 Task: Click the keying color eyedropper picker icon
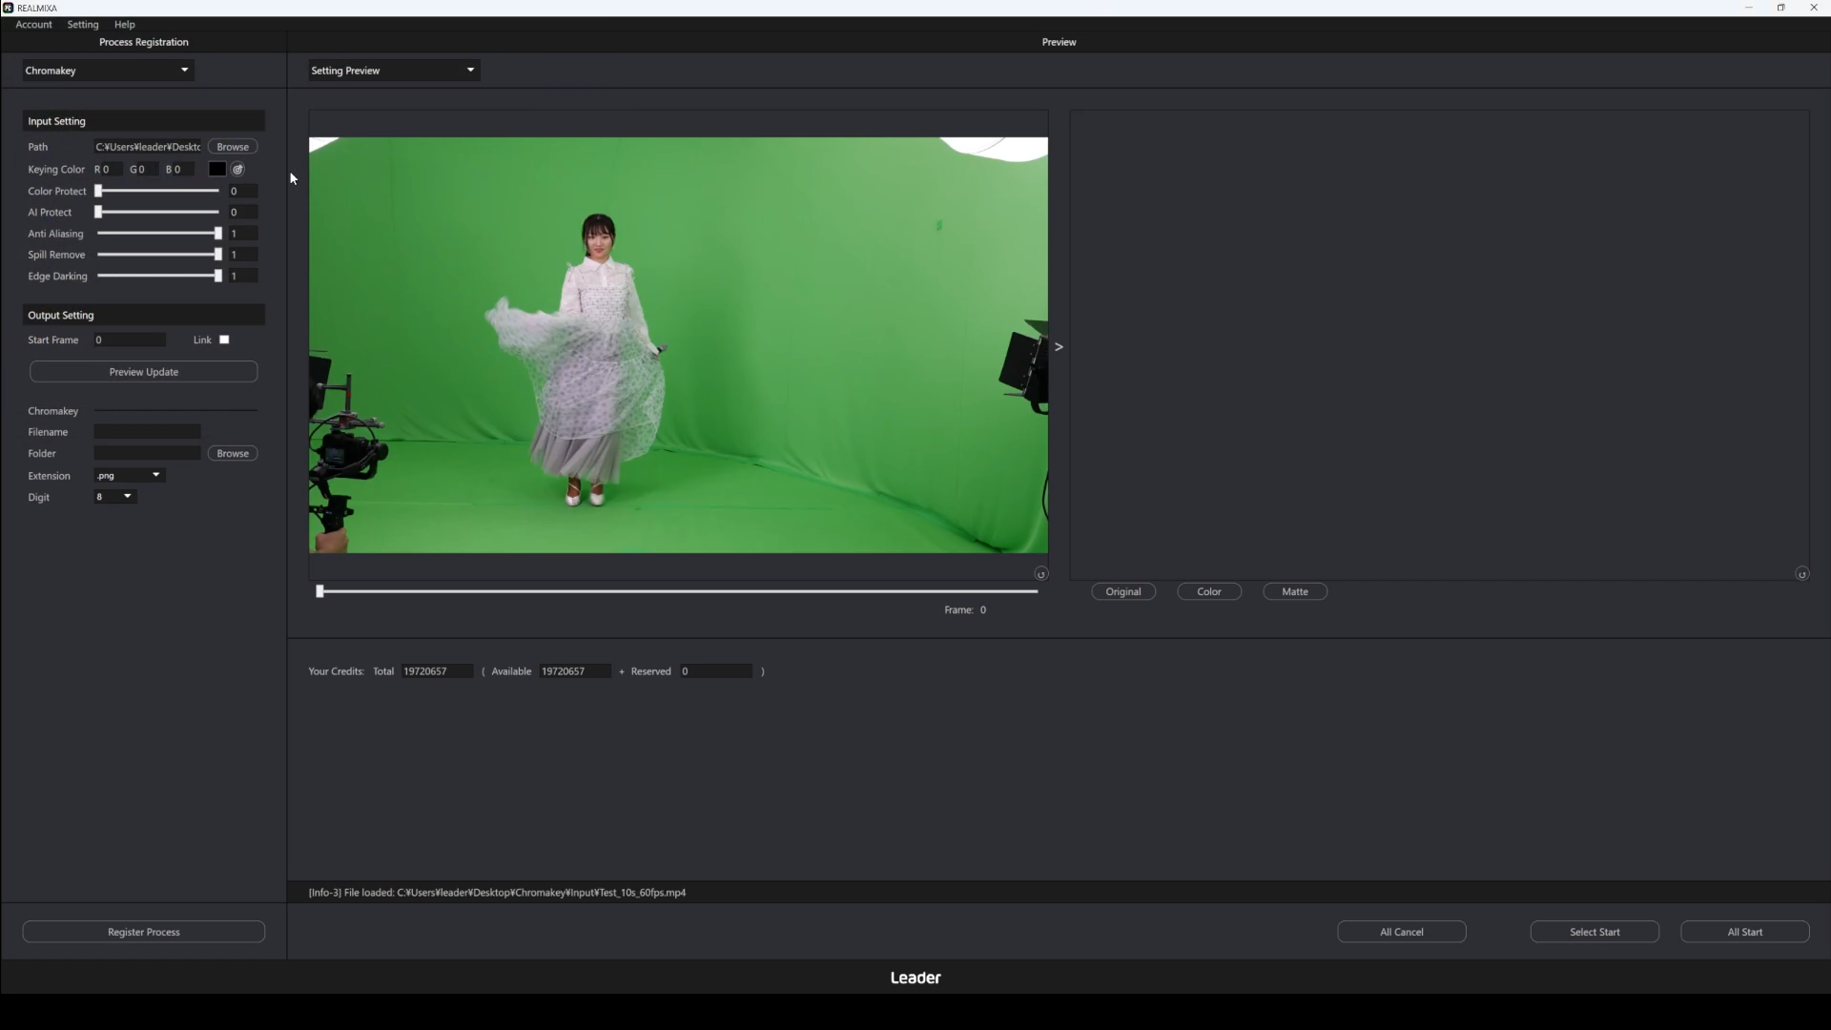tap(238, 169)
